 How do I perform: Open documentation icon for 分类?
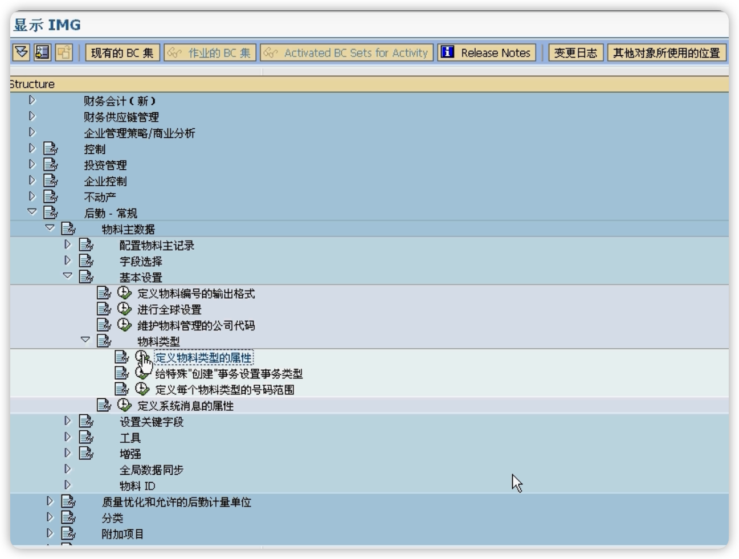pyautogui.click(x=68, y=517)
